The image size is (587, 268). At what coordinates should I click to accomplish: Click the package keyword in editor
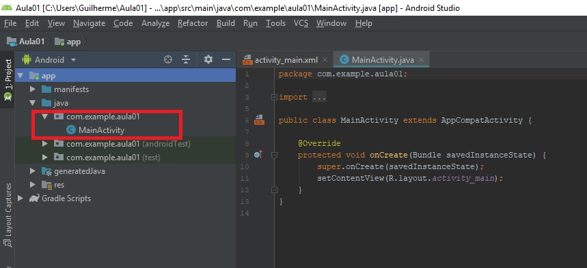295,74
